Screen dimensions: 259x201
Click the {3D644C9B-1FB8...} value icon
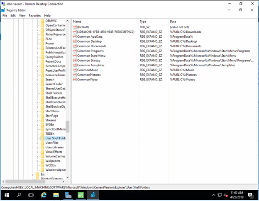pyautogui.click(x=75, y=31)
